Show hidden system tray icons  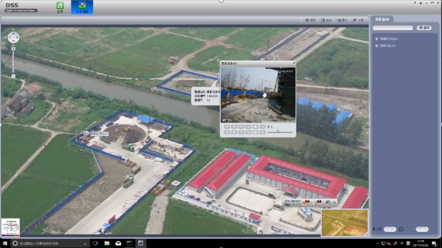click(x=378, y=243)
